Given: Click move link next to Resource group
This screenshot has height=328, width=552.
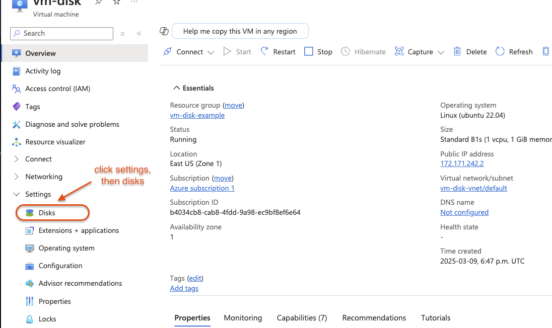Looking at the screenshot, I should click(x=233, y=105).
